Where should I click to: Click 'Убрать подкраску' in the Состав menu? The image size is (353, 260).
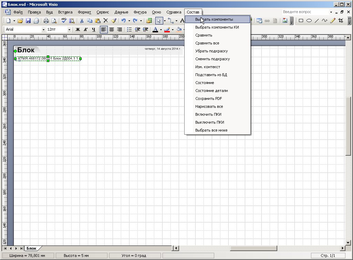(217, 51)
